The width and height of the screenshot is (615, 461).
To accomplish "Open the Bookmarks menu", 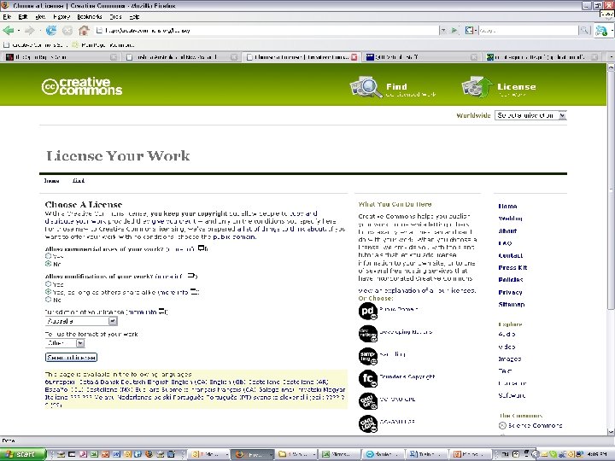I will tap(90, 17).
